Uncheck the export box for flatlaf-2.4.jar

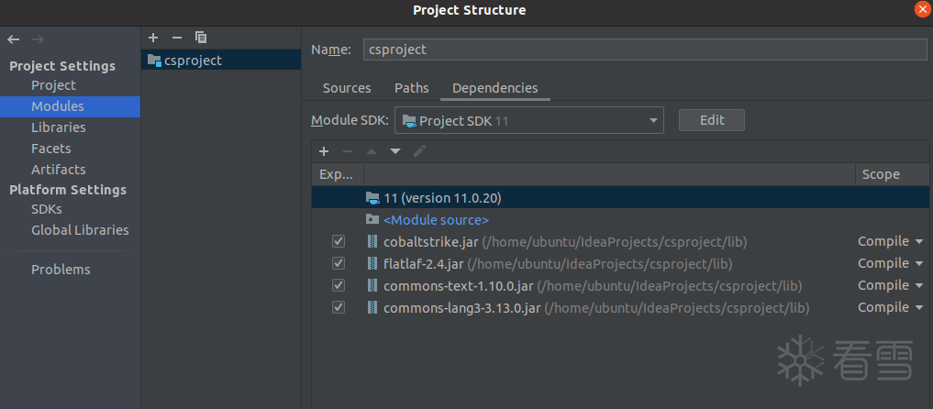pyautogui.click(x=339, y=264)
